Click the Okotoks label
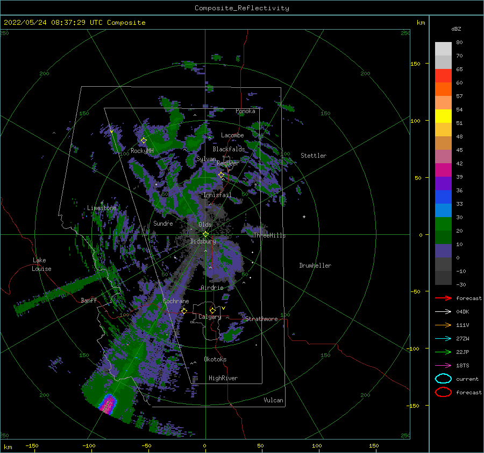484x453 pixels. [215, 359]
